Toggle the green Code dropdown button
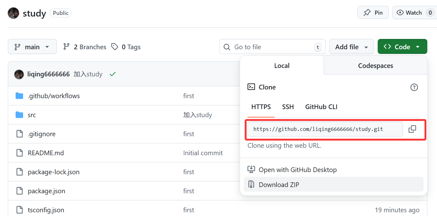This screenshot has height=216, width=437. 402,47
